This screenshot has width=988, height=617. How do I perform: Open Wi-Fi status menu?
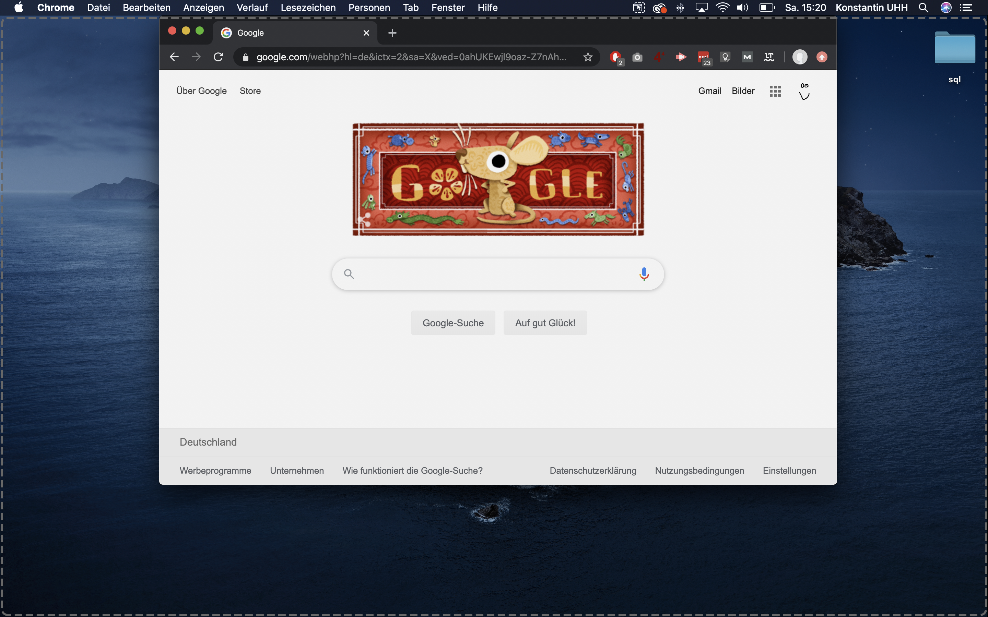(x=722, y=8)
